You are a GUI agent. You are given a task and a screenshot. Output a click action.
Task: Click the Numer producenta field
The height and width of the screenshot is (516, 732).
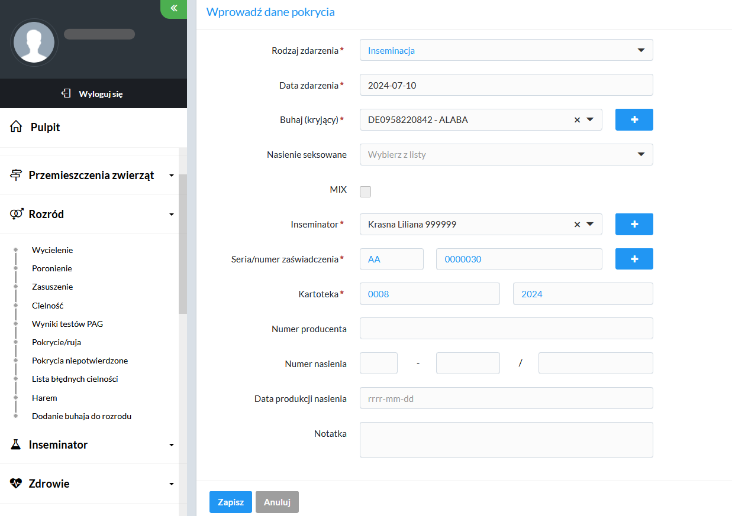(x=507, y=329)
